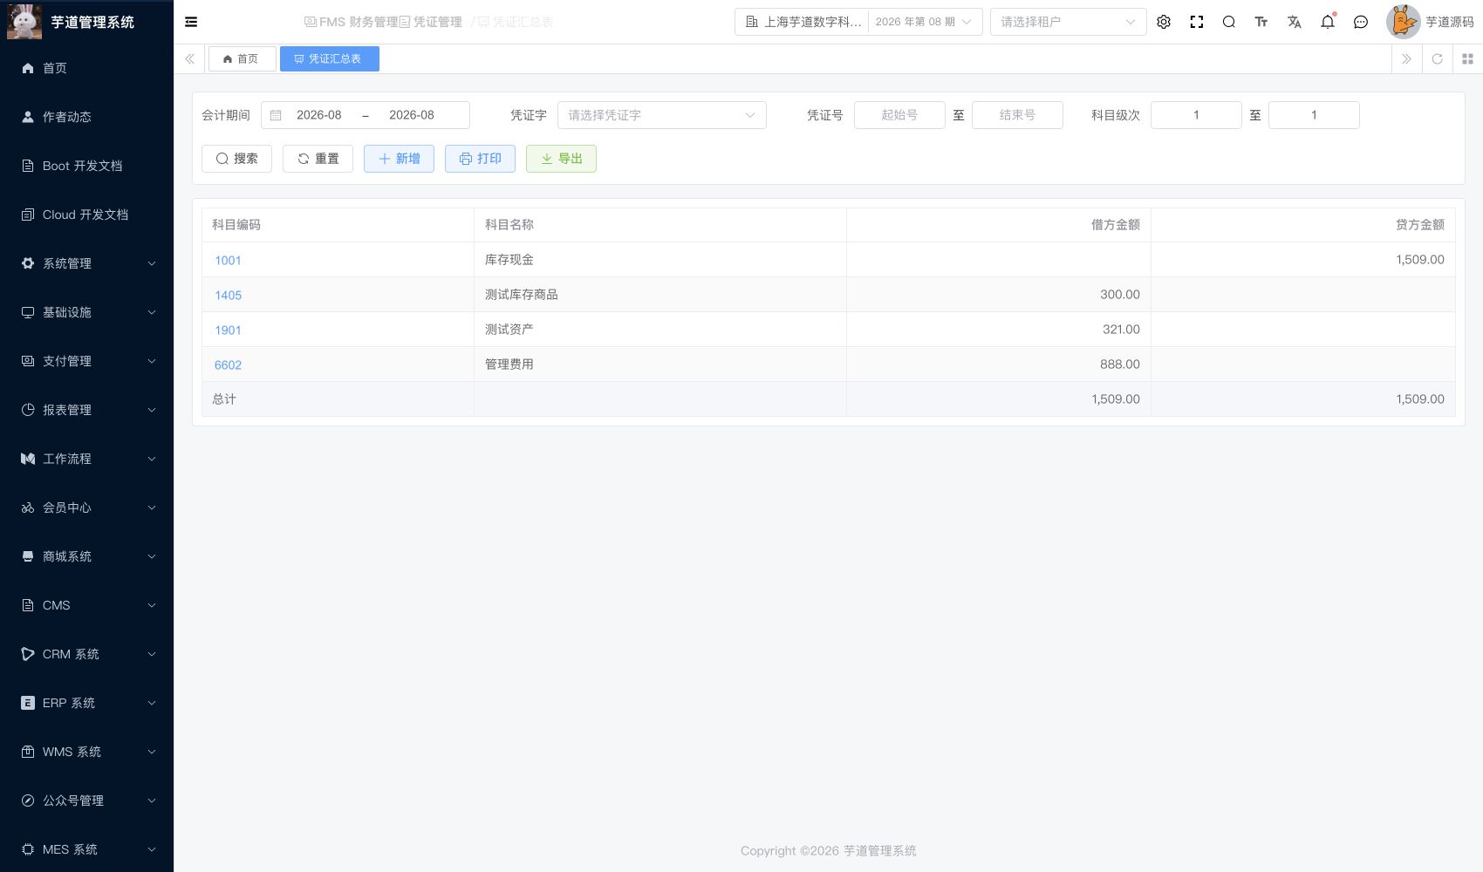Open the company and period selector dropdown
Image resolution: width=1483 pixels, height=872 pixels.
tap(858, 22)
